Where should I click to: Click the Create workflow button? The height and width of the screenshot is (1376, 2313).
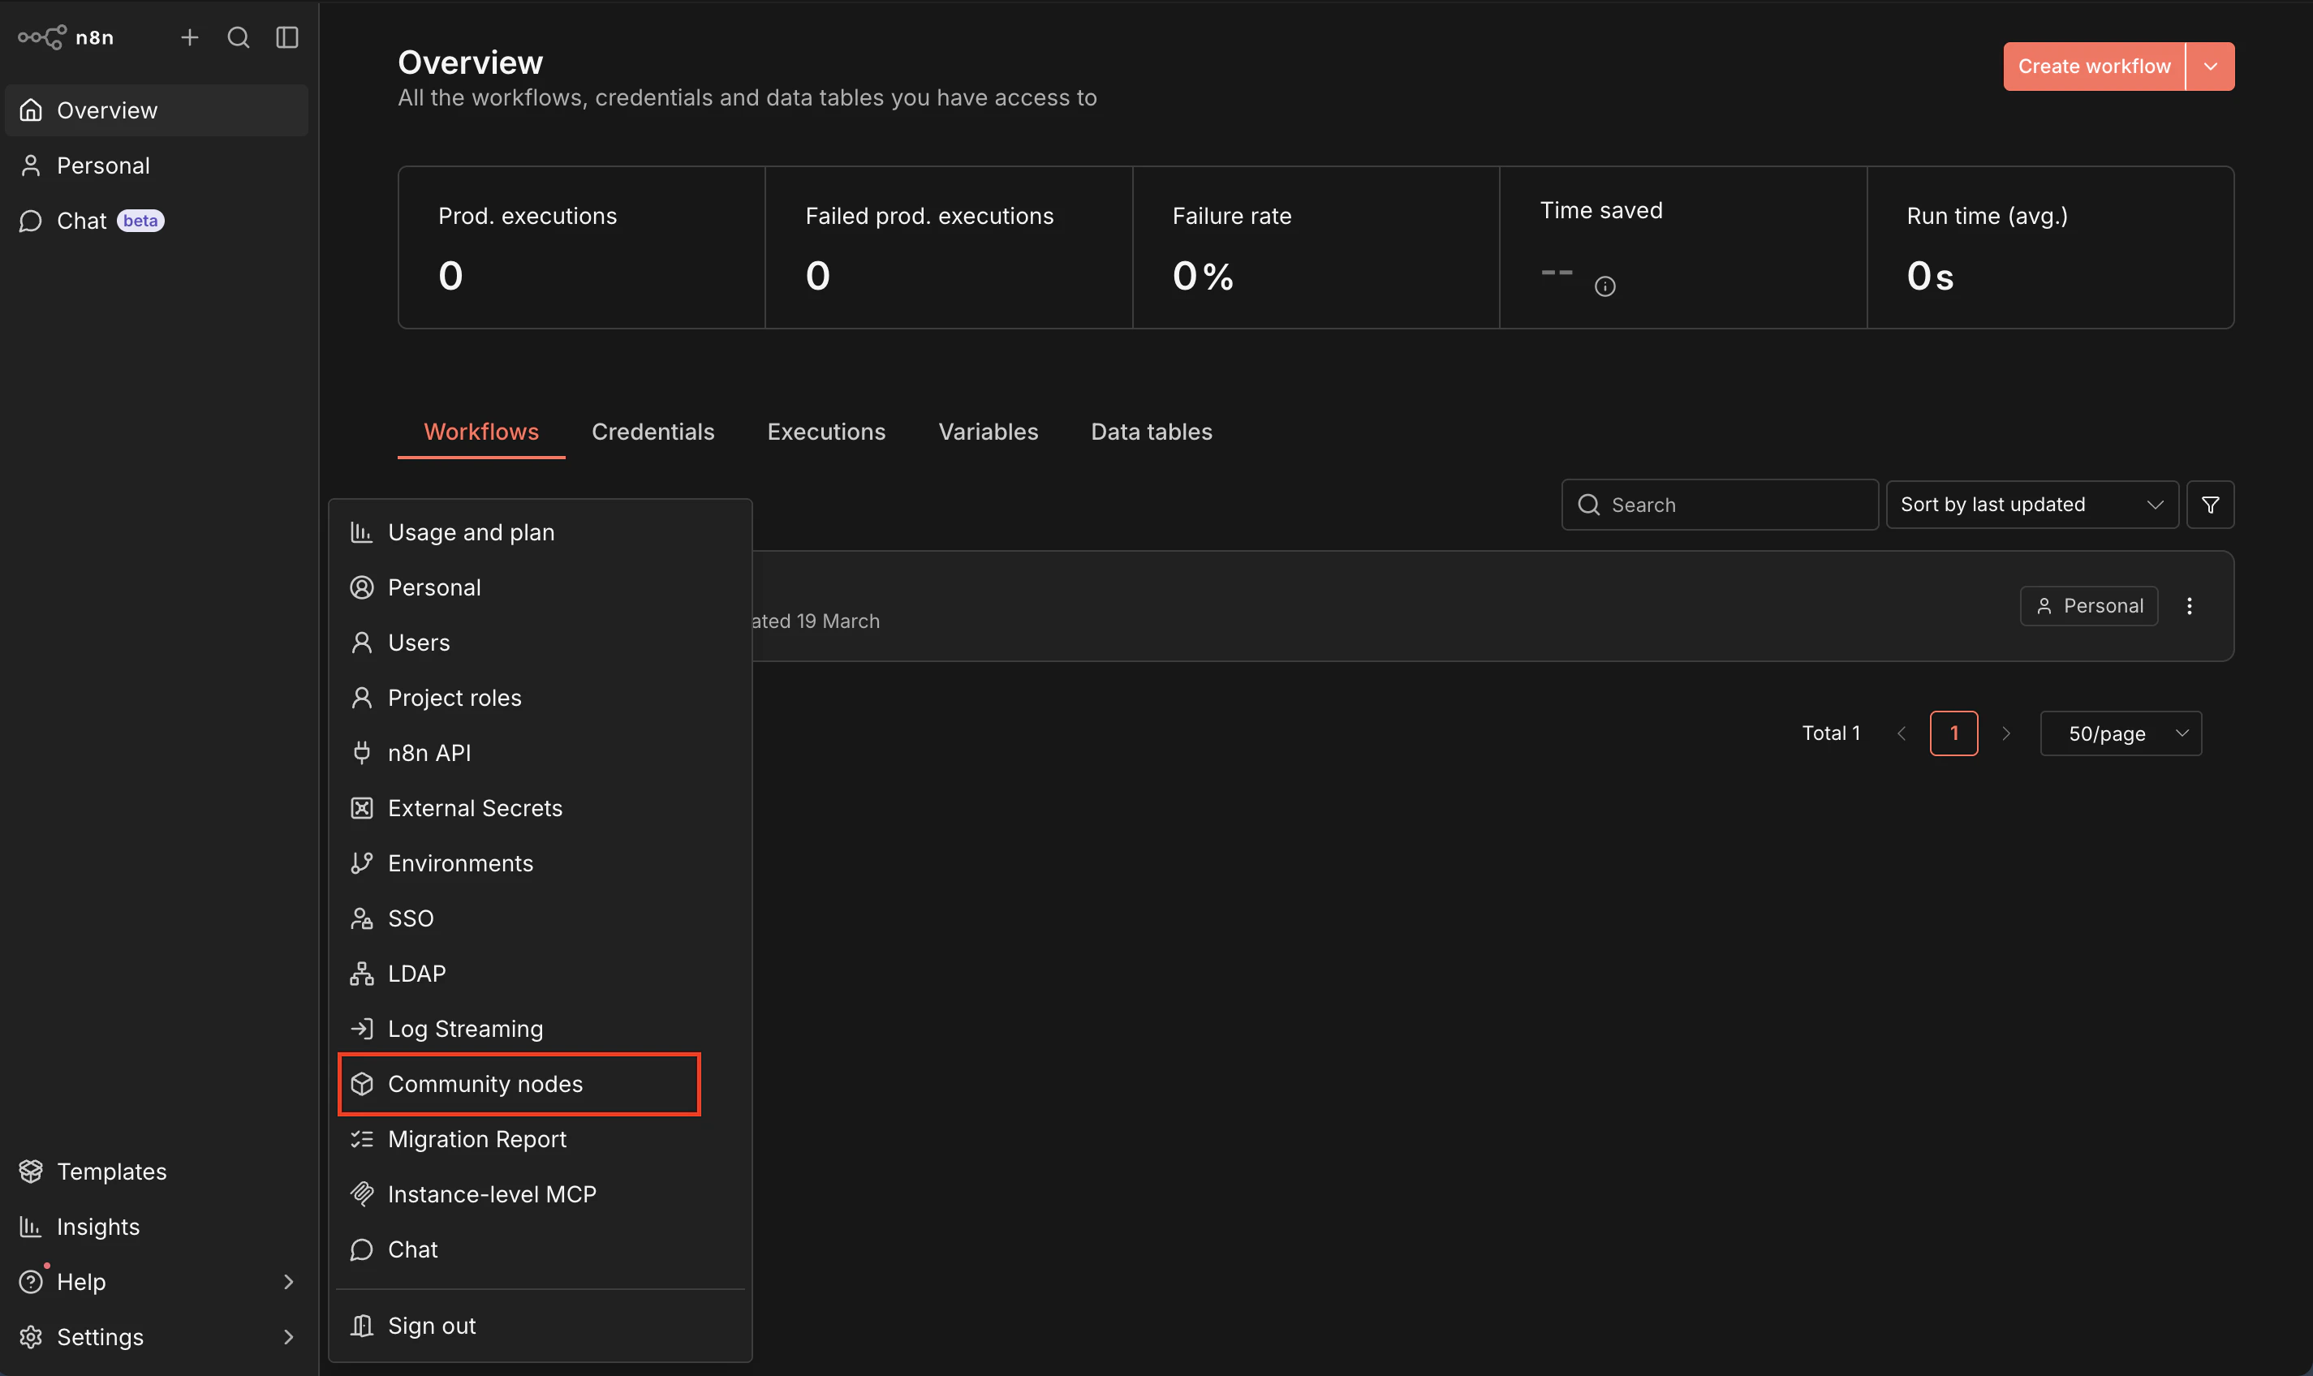click(x=2093, y=66)
